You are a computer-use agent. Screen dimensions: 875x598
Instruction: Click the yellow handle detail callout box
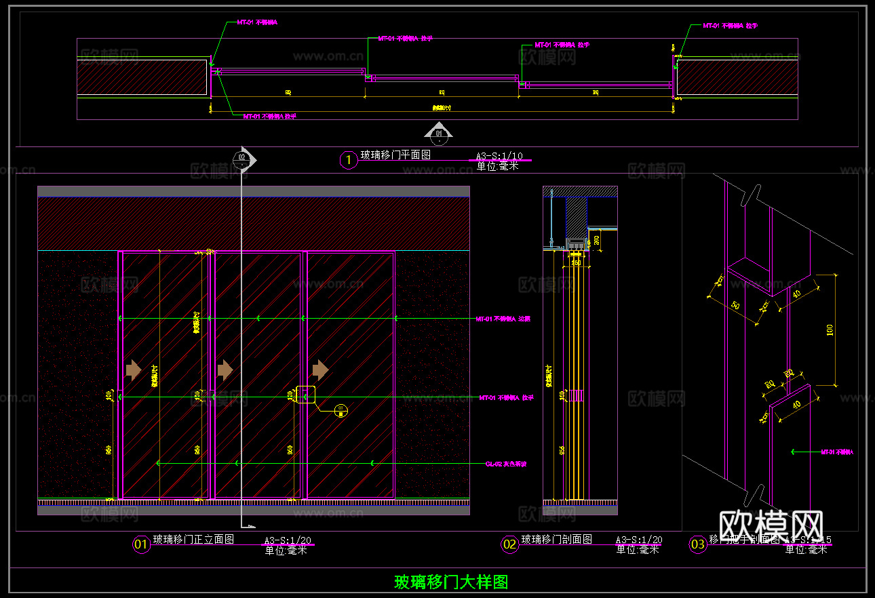point(305,395)
